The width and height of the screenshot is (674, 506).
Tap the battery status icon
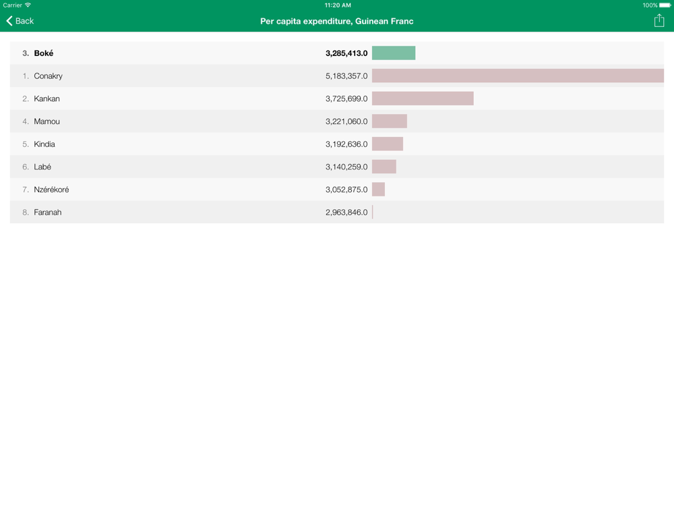click(x=665, y=5)
